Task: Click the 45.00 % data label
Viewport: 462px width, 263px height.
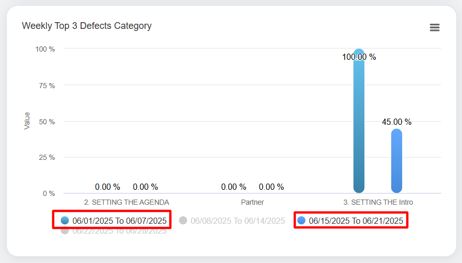Action: point(396,122)
